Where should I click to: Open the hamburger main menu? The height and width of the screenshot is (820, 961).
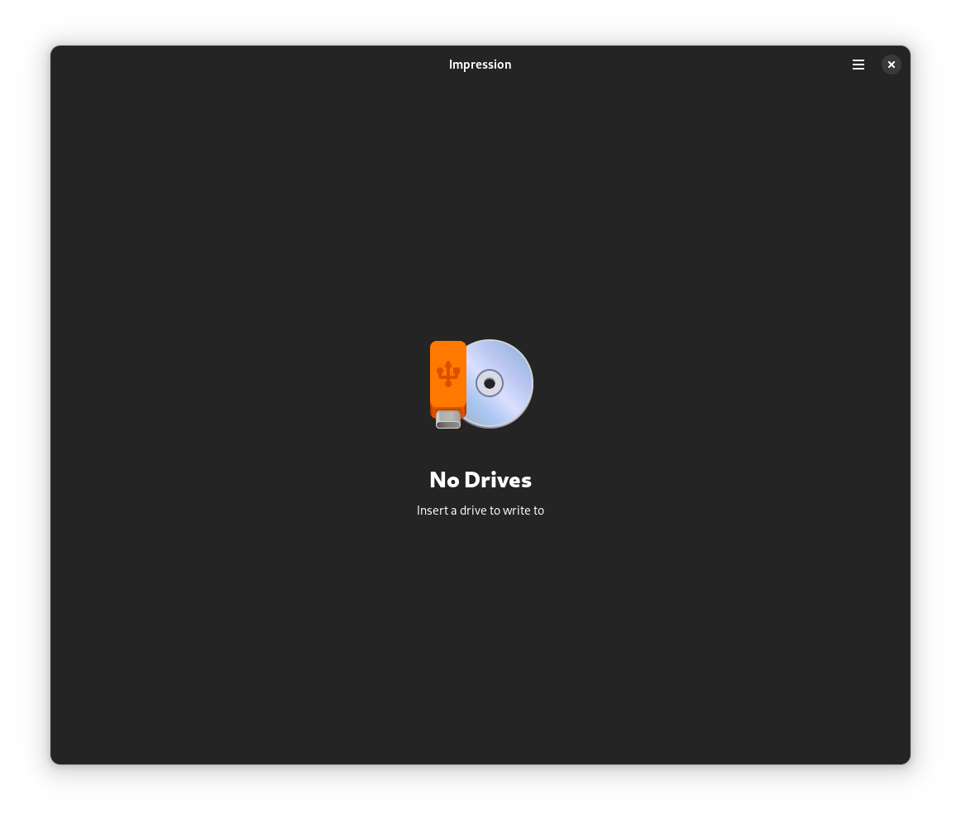(x=858, y=65)
